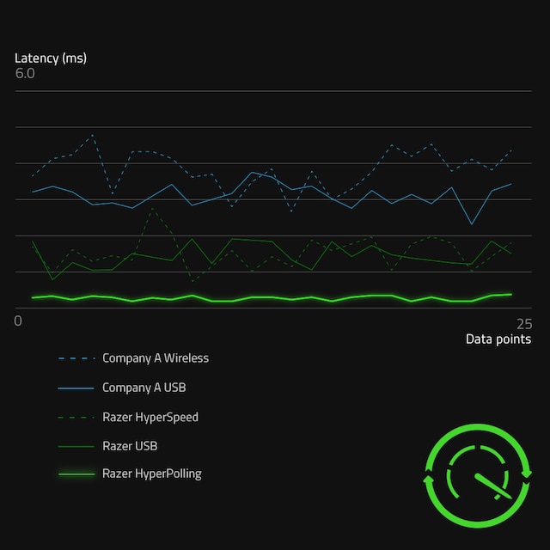Click the needle inside the speedometer icon
Screen dimensions: 550x550
[488, 485]
